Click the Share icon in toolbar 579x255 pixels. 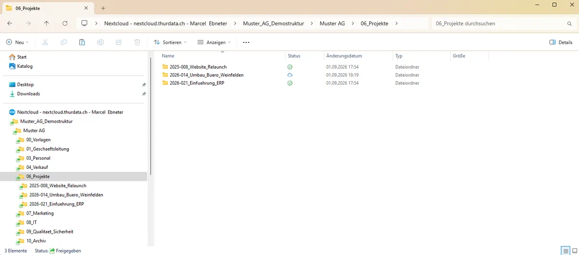(119, 42)
